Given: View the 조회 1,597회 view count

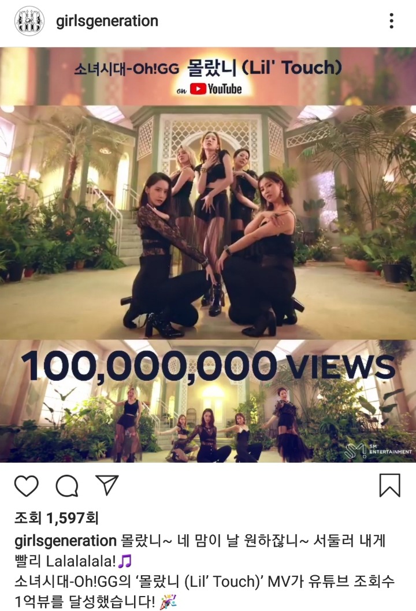Looking at the screenshot, I should [x=57, y=518].
